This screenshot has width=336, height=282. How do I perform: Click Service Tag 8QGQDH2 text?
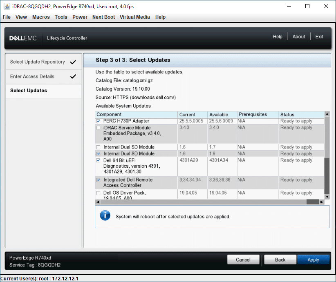click(35, 265)
